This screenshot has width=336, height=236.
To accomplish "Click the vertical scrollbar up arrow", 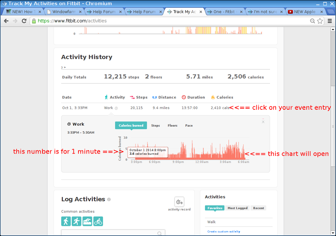I will [333, 29].
